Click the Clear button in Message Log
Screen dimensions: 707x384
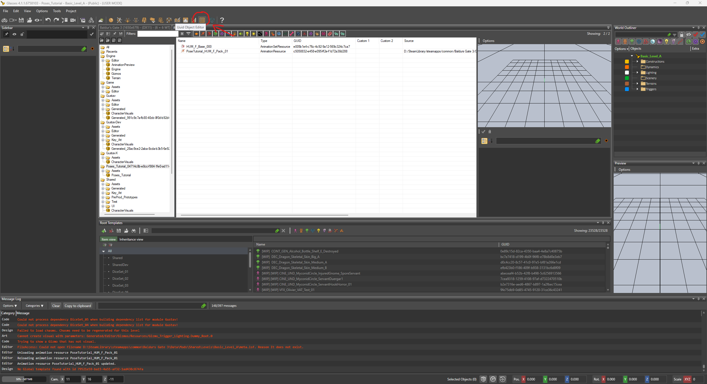(56, 306)
